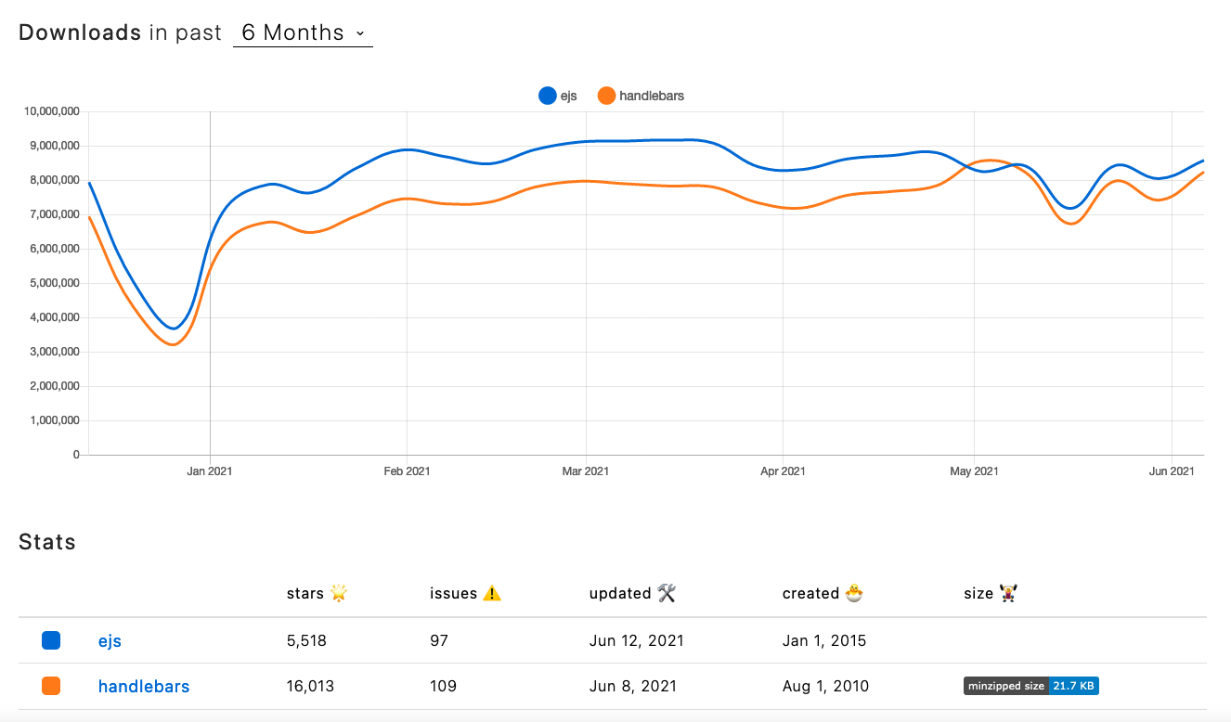
Task: Click the ejs updated date Jun 12, 2021
Action: click(x=637, y=640)
